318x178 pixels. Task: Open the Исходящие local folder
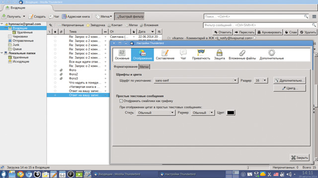pyautogui.click(x=18, y=61)
